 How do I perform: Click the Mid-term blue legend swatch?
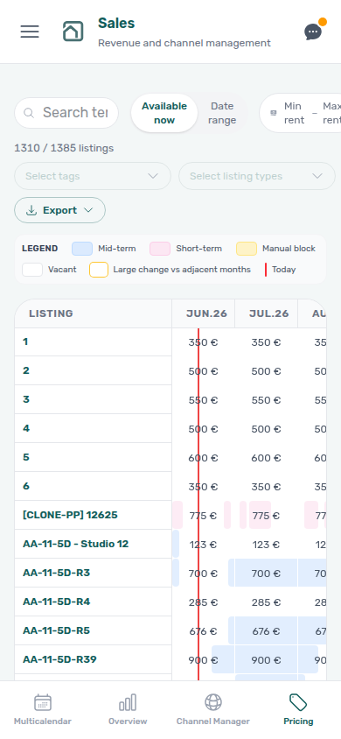click(x=82, y=249)
